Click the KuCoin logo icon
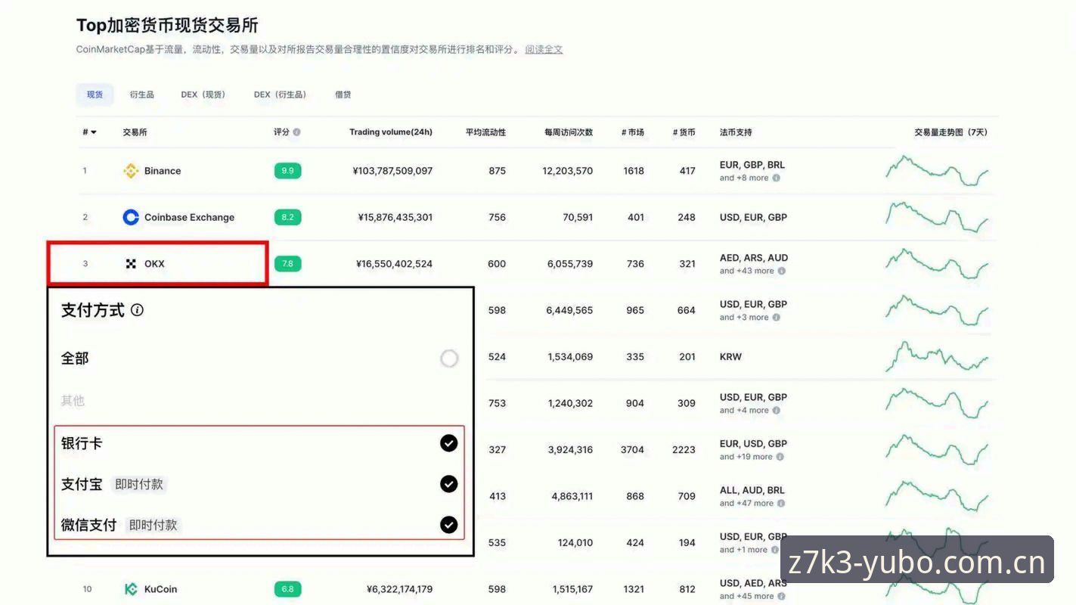The image size is (1076, 605). (x=131, y=589)
